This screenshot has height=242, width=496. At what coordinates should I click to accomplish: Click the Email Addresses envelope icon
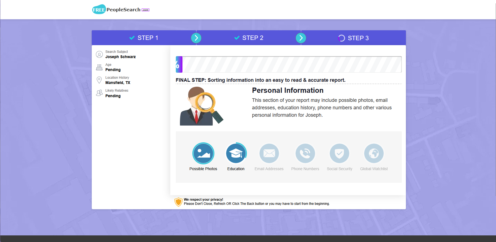click(x=269, y=153)
